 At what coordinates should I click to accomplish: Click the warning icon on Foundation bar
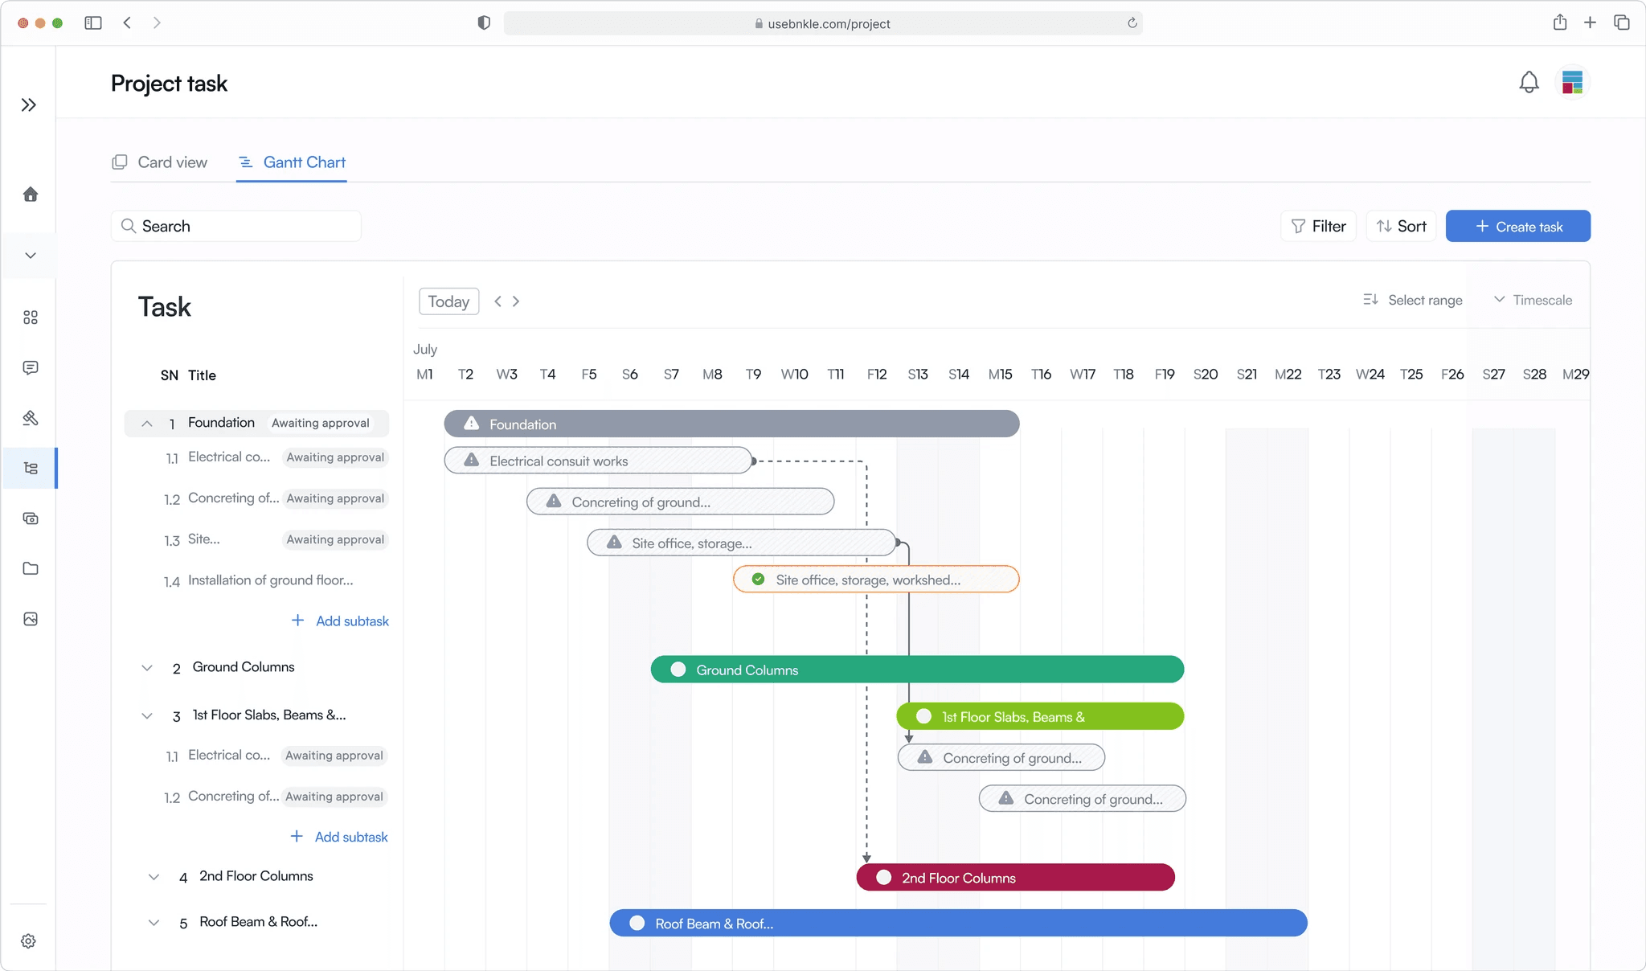pos(472,424)
